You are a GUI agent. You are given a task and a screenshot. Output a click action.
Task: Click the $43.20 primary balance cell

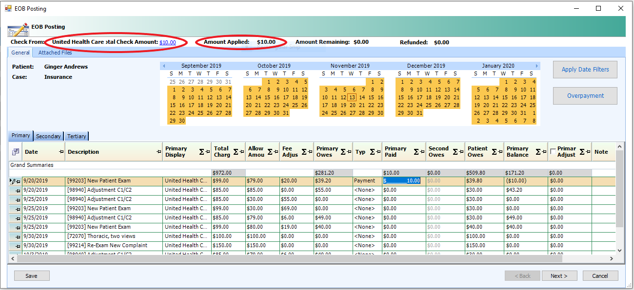click(x=526, y=190)
